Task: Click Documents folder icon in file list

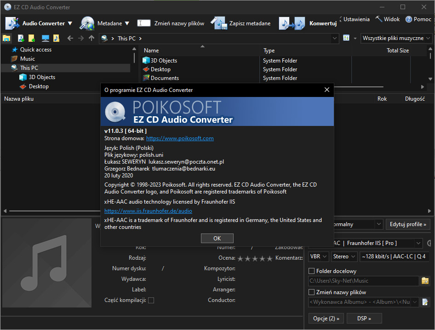Action: pos(146,78)
